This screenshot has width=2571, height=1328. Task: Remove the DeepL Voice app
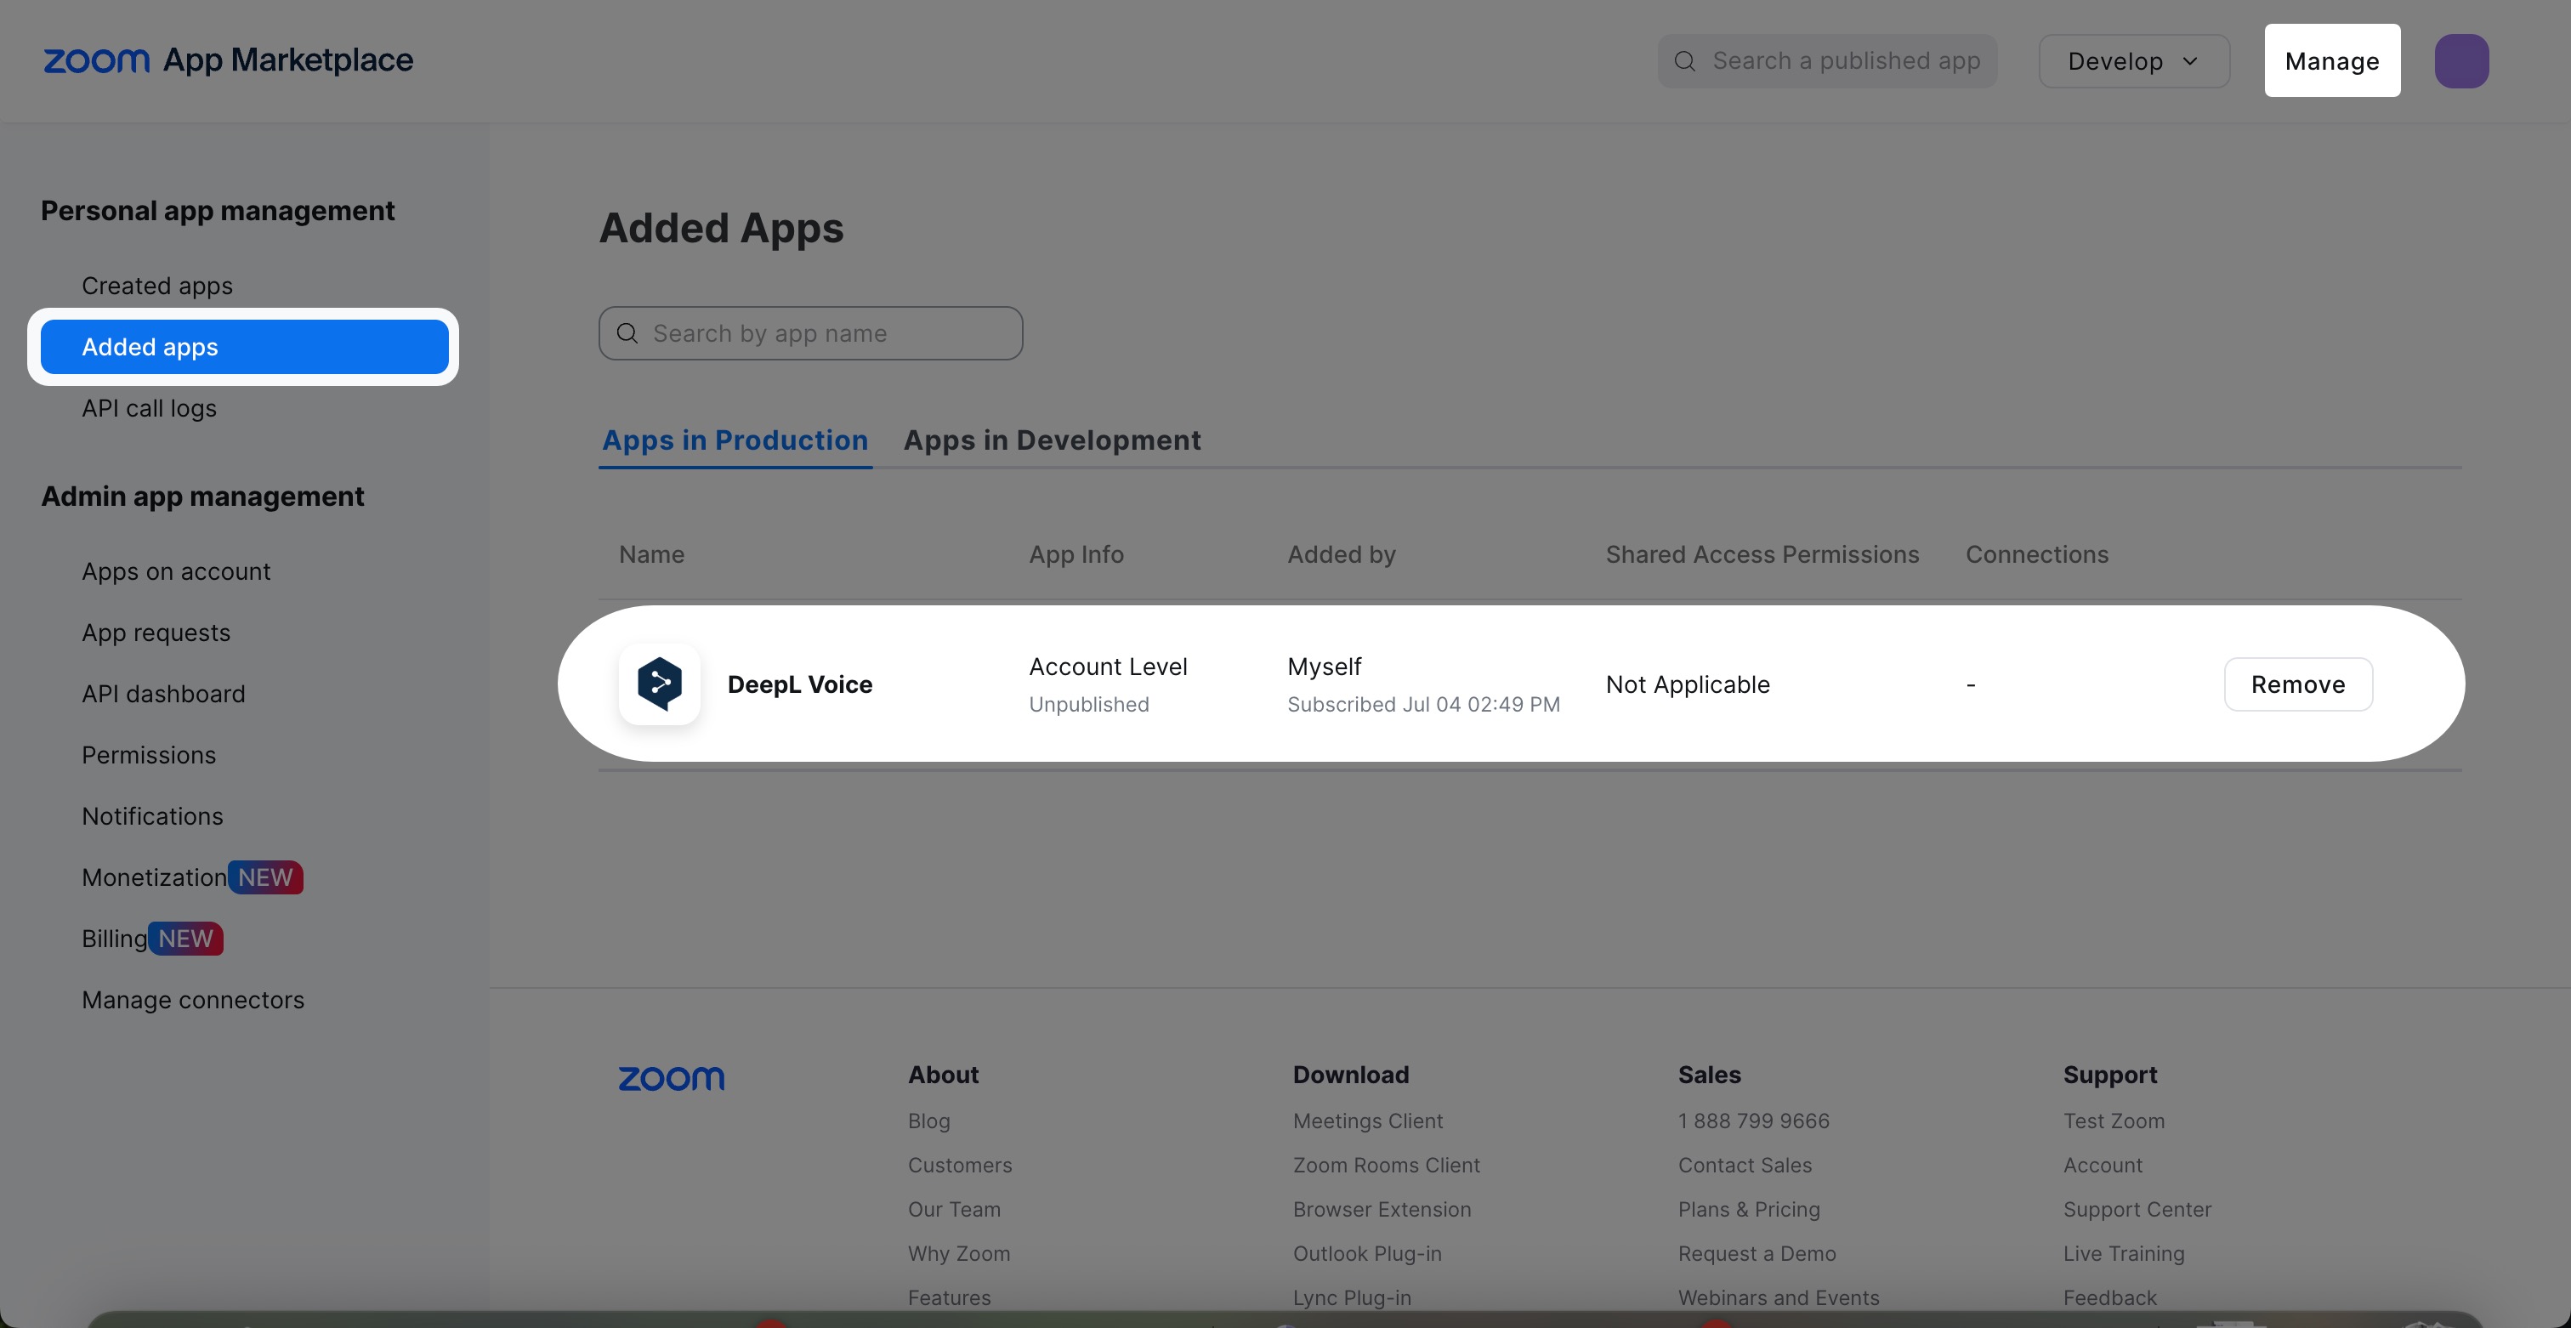(x=2296, y=684)
